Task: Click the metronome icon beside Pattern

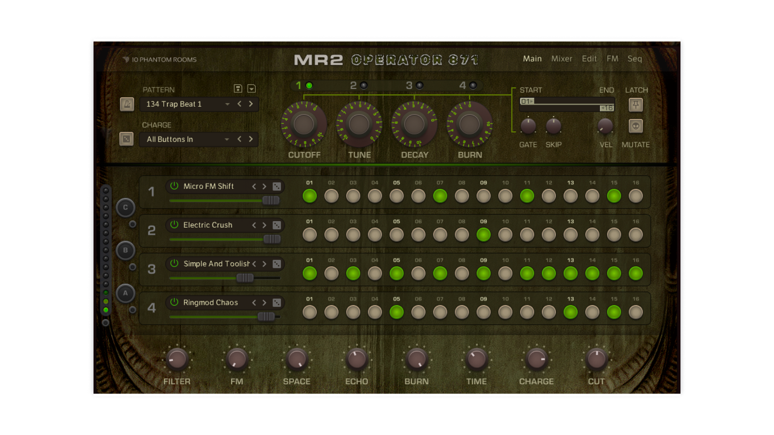Action: click(x=127, y=104)
